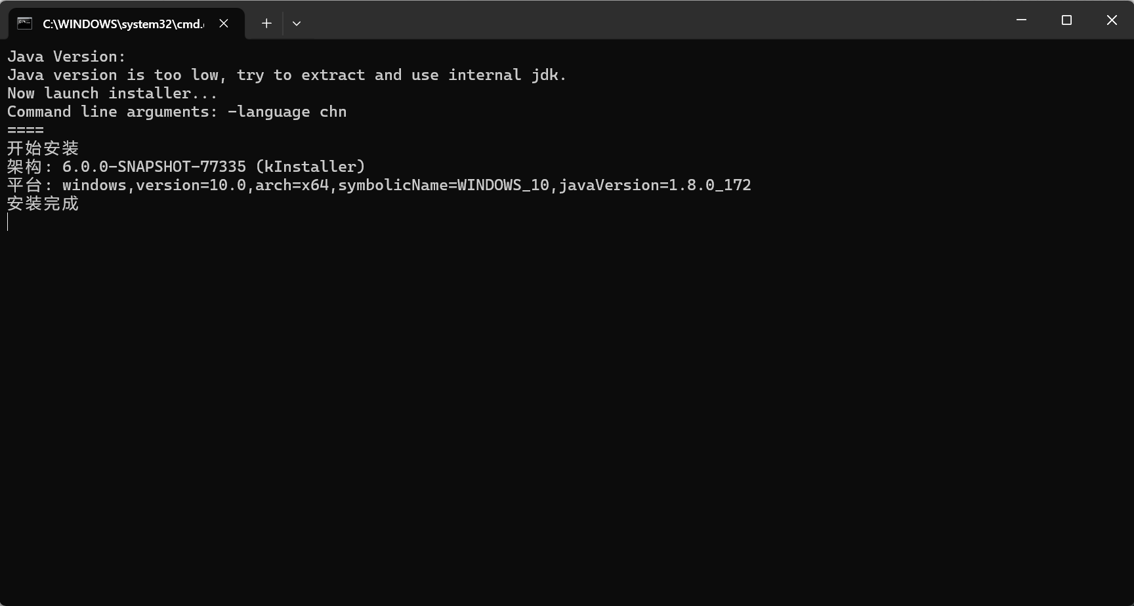Close the cmd.exe tab
The height and width of the screenshot is (606, 1134).
click(224, 24)
